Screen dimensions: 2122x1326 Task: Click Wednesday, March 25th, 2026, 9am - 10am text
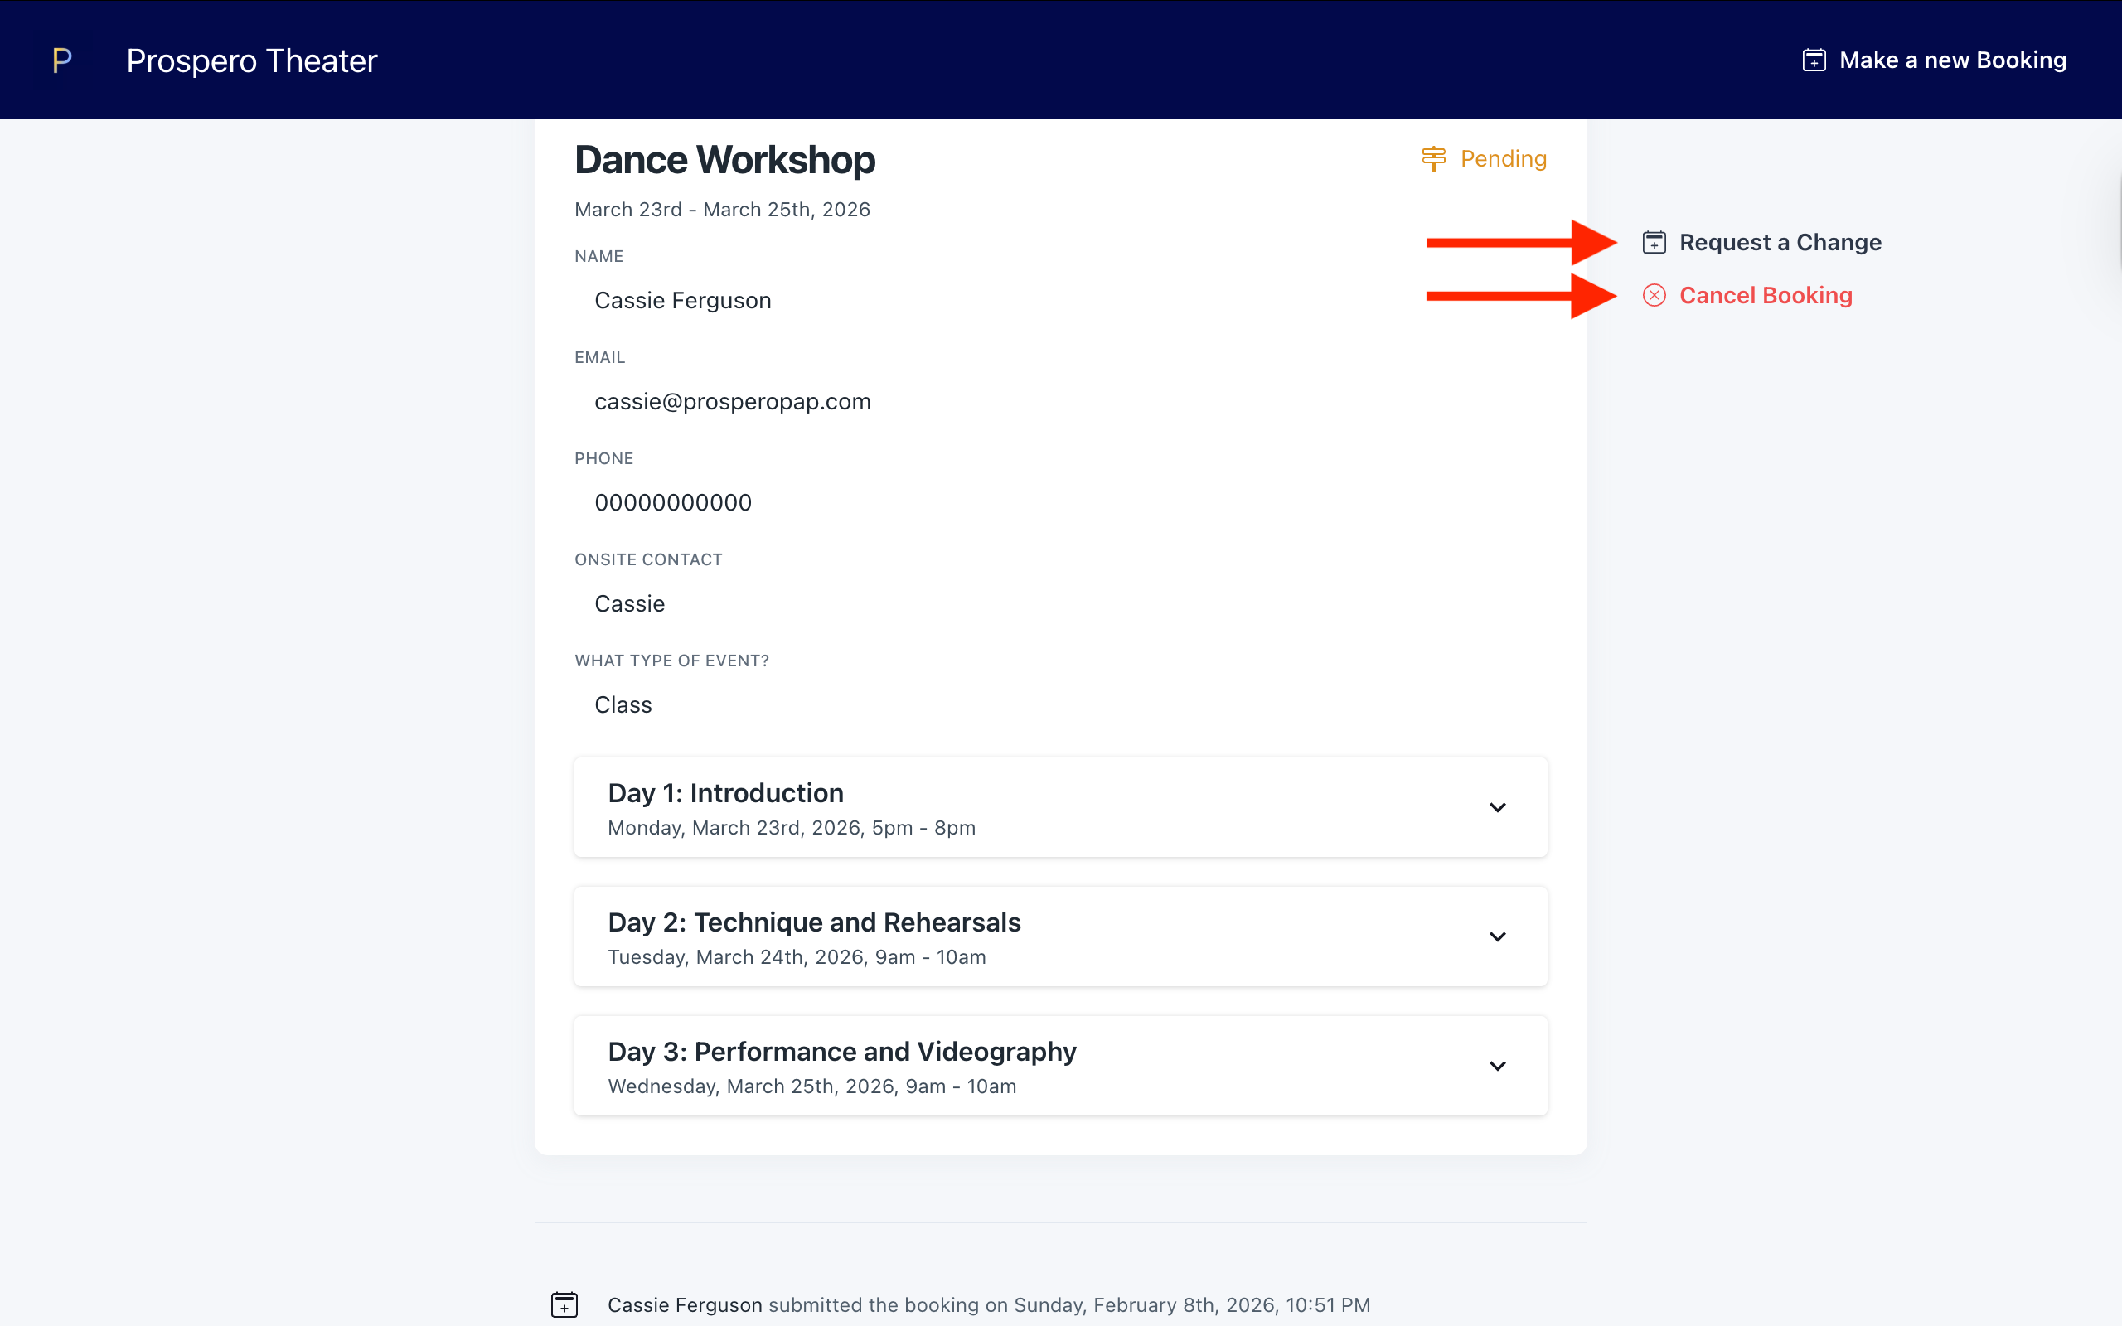click(812, 1086)
